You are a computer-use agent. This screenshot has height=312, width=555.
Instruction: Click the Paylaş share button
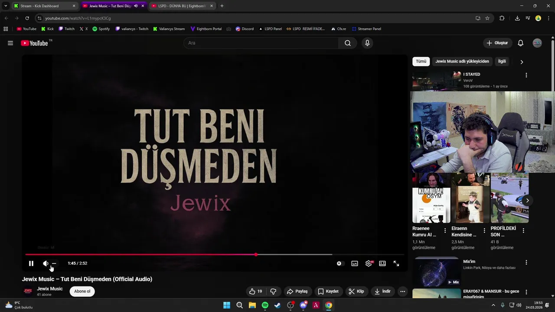pyautogui.click(x=297, y=291)
